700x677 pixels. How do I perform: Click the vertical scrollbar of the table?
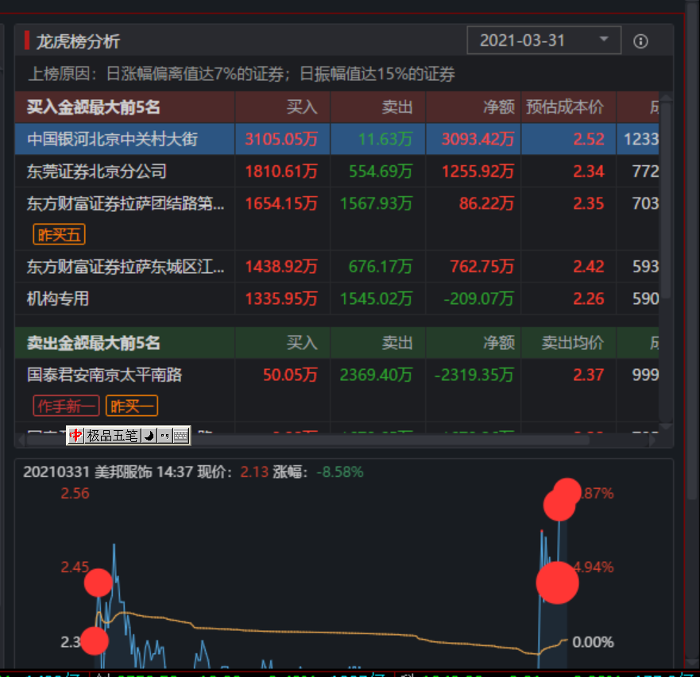[x=666, y=201]
